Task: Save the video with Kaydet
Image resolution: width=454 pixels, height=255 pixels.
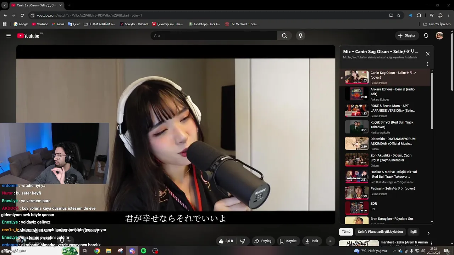Action: (288, 241)
